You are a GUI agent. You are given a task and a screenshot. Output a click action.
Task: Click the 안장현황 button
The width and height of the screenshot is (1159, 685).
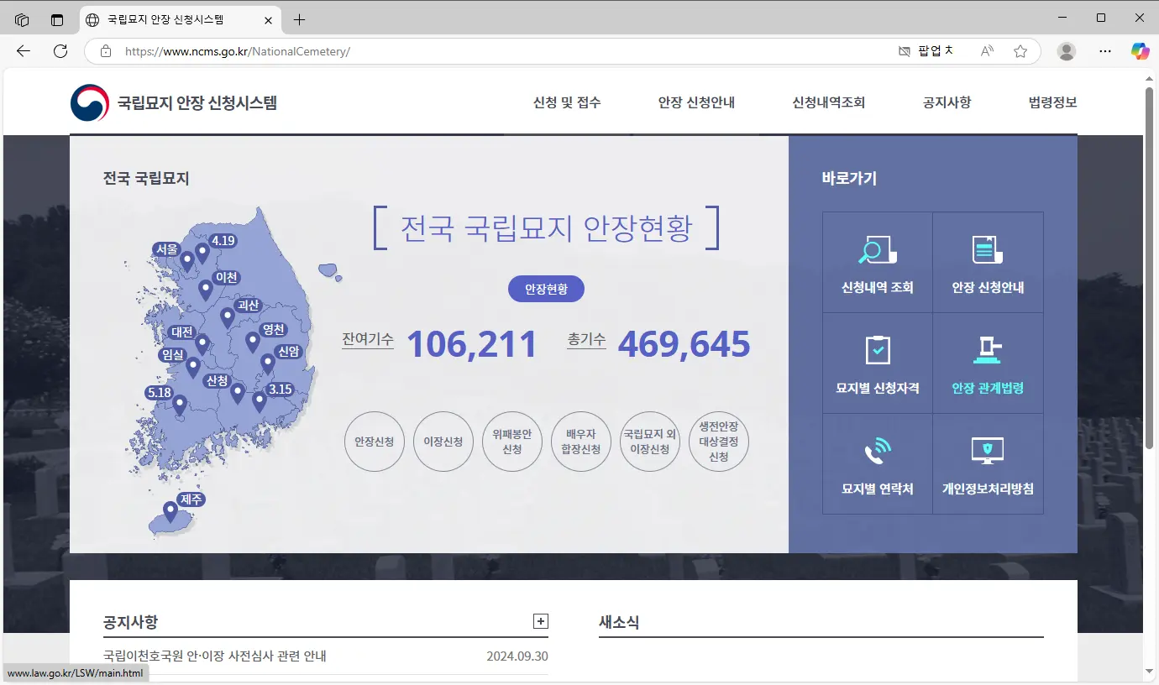546,288
